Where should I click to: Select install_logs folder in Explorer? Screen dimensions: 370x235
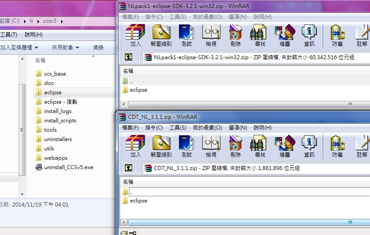click(x=58, y=111)
